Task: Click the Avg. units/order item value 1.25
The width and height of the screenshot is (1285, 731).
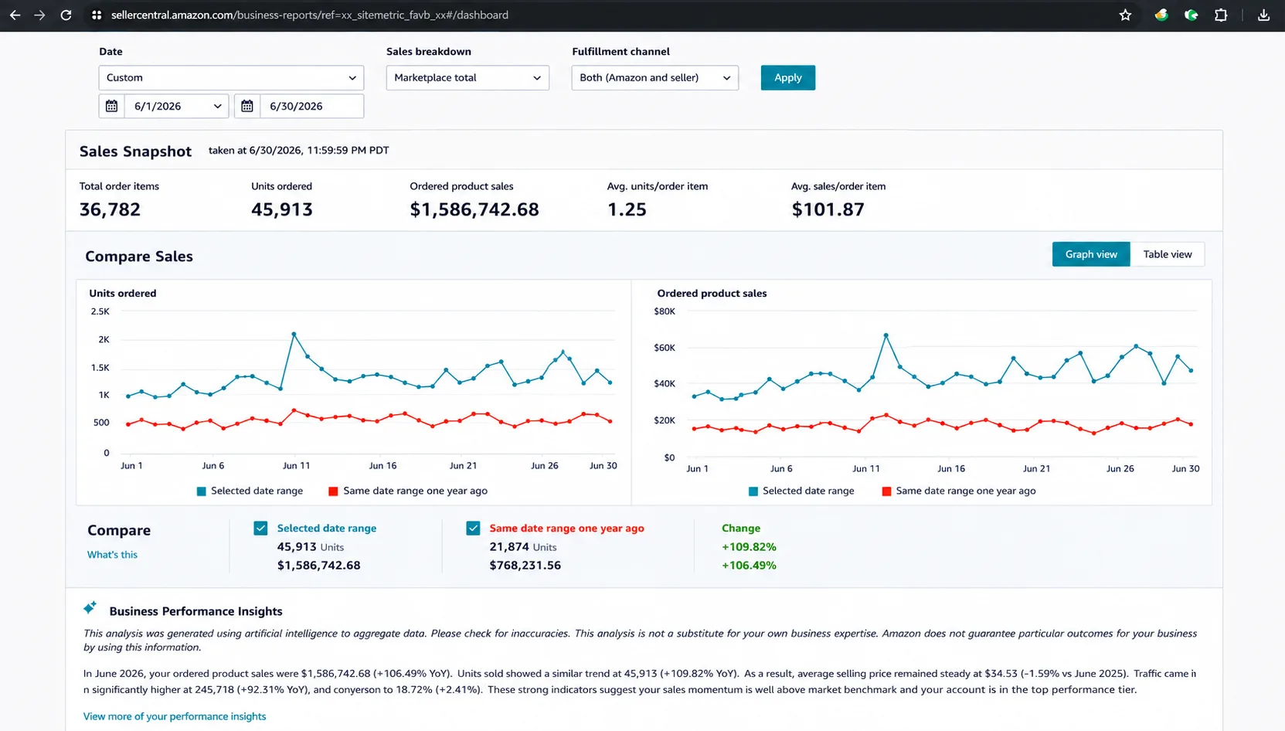Action: tap(627, 209)
